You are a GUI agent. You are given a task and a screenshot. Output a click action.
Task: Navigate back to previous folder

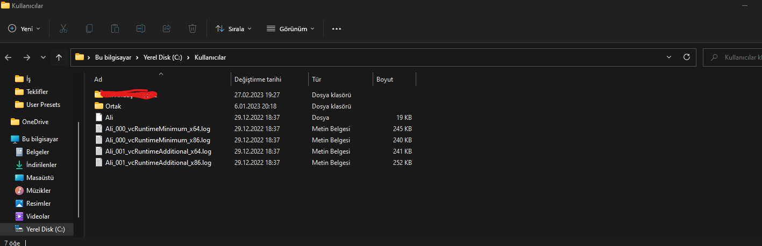point(8,57)
